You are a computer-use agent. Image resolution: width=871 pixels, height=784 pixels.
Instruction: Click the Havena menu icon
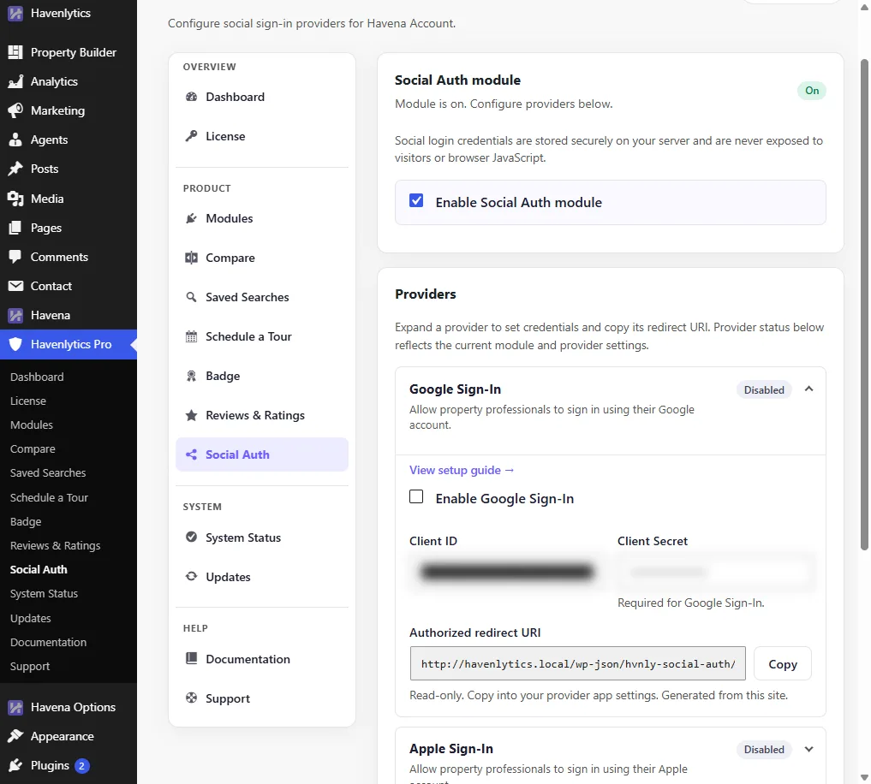click(x=15, y=315)
